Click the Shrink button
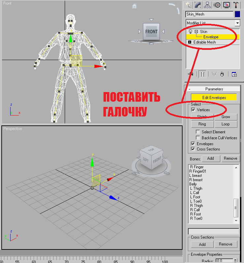Image resolution: width=244 pixels, height=263 pixels. tap(202, 117)
